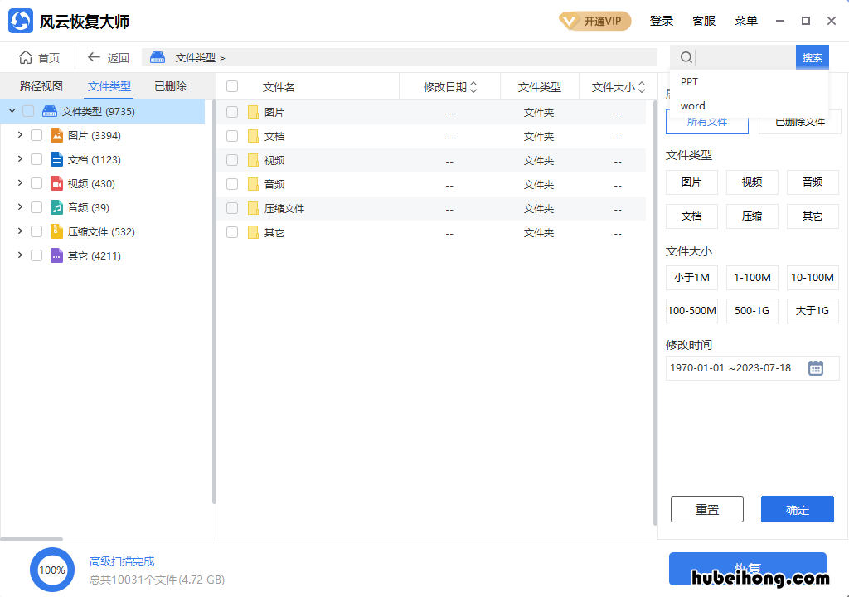849x597 pixels.
Task: Click the green 音频 (39) music icon
Action: coord(56,207)
